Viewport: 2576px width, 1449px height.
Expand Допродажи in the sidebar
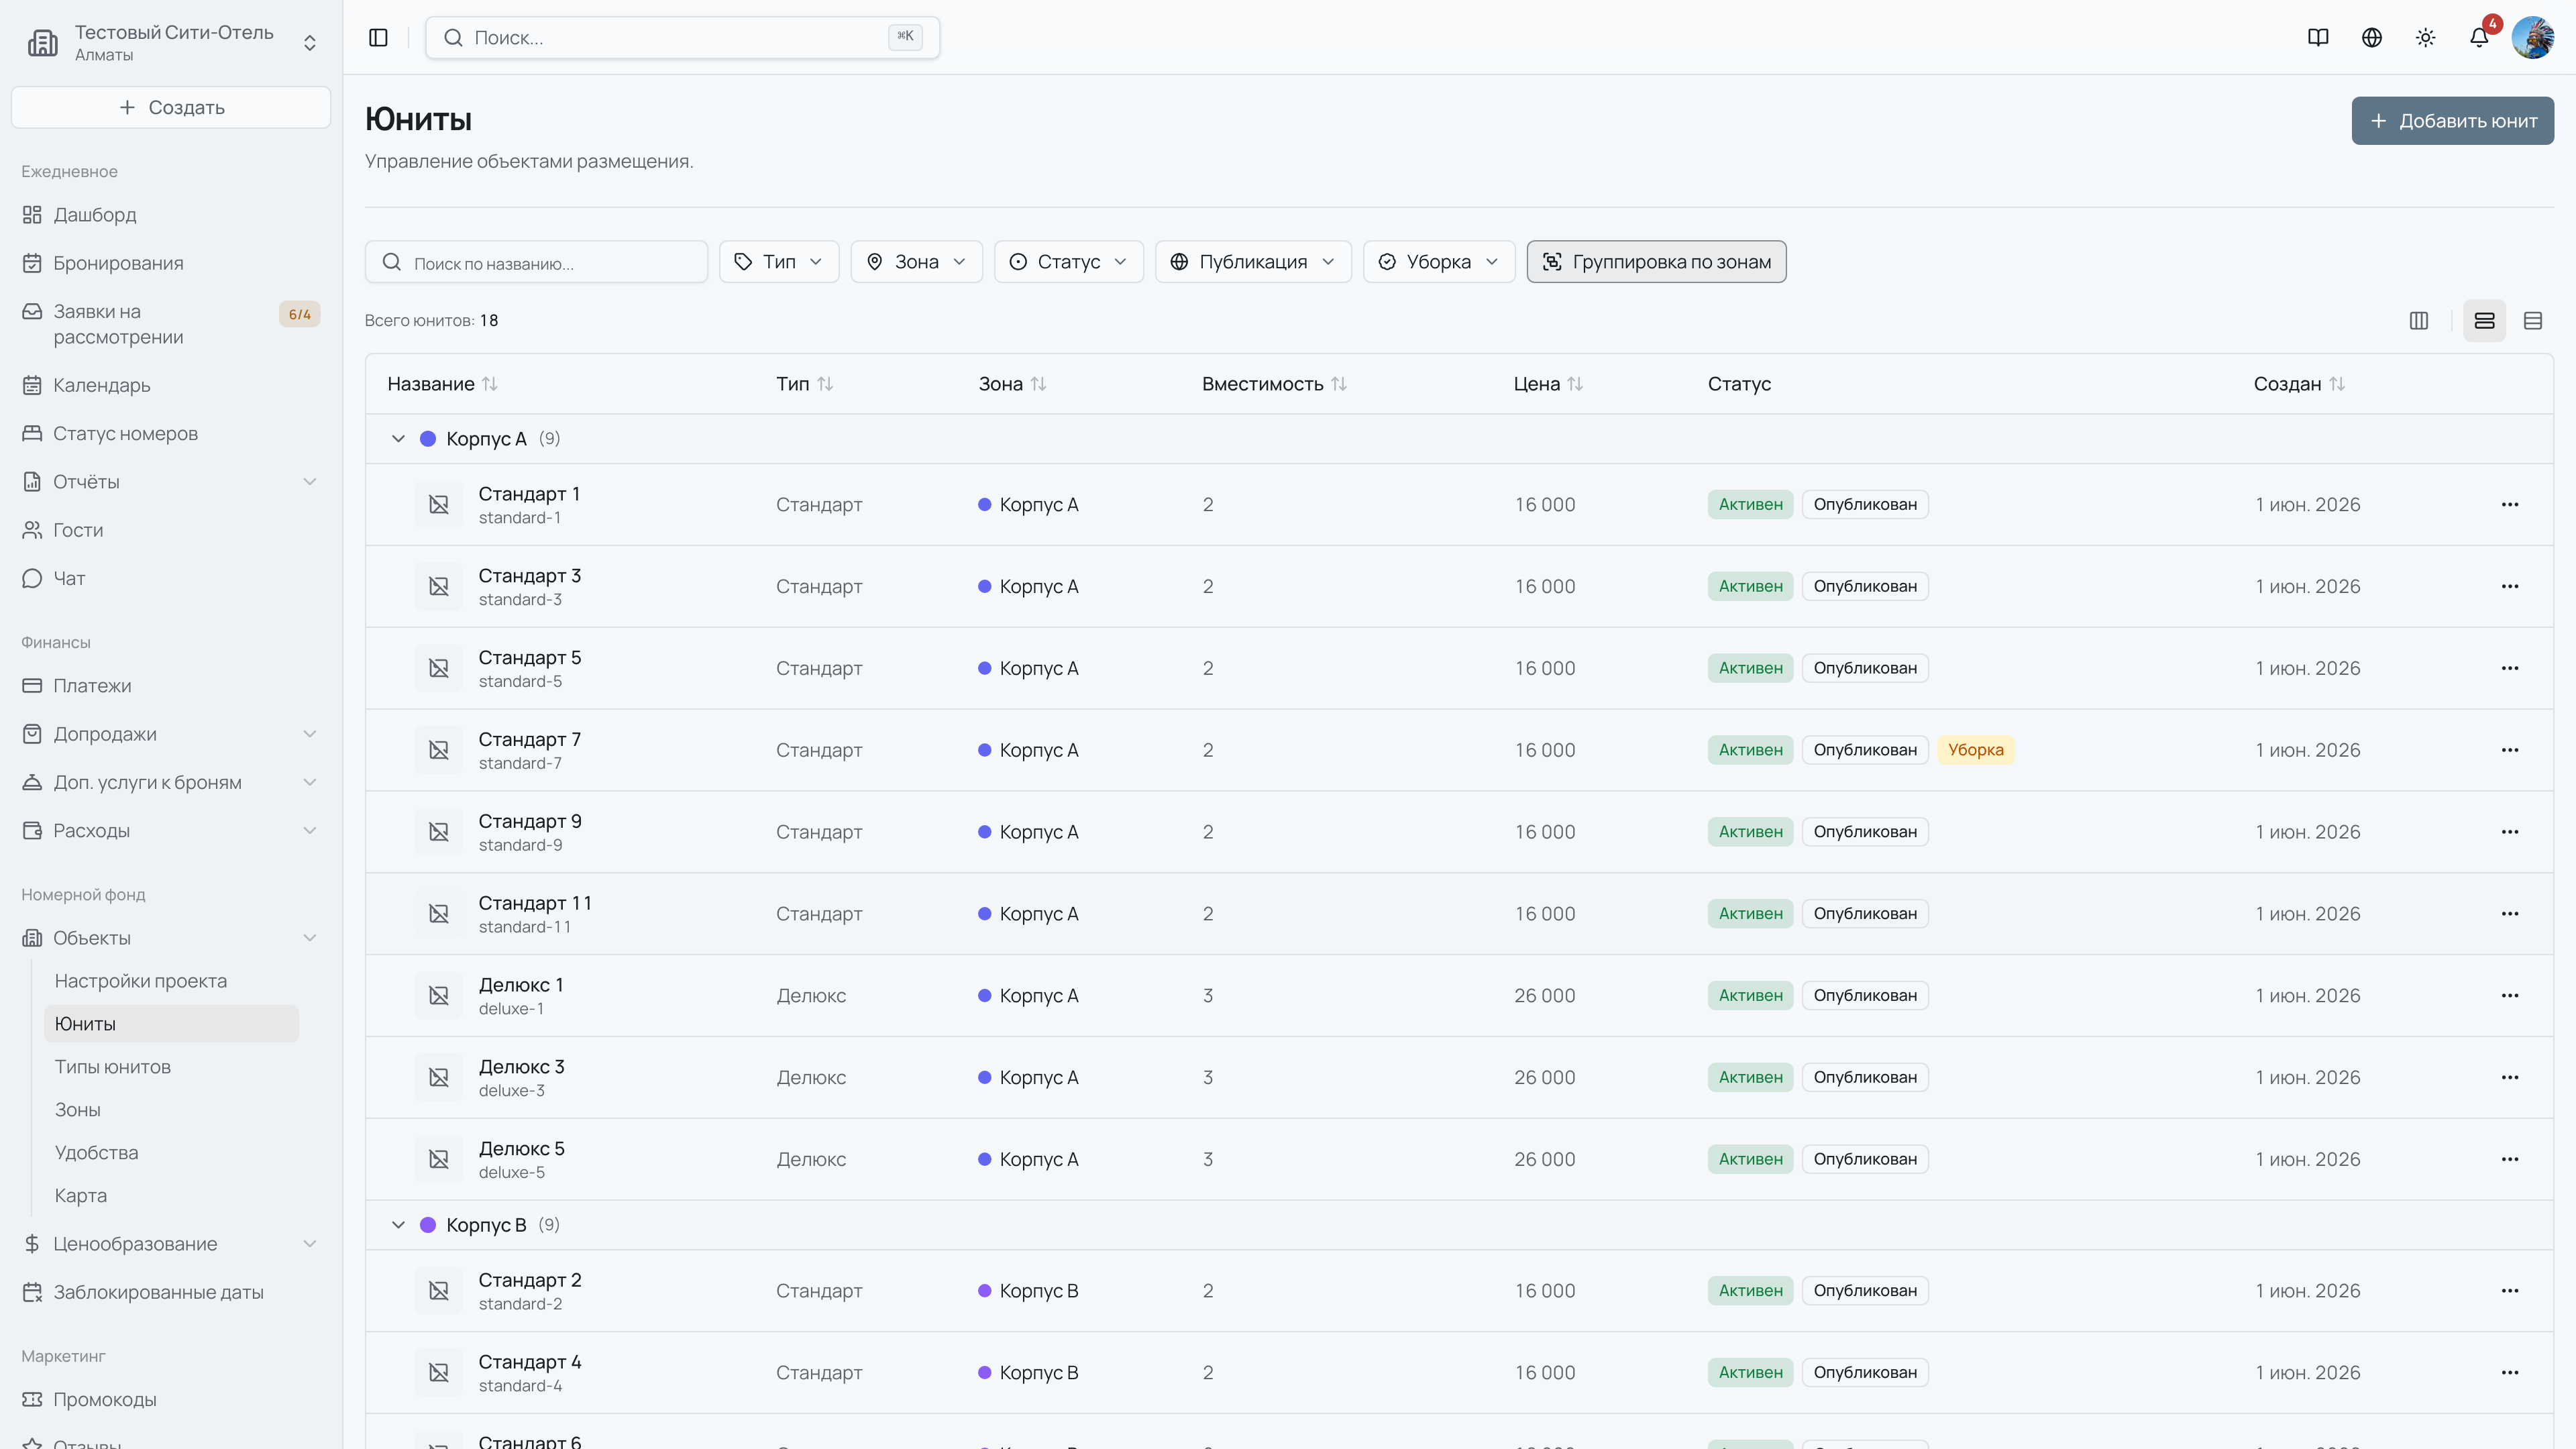pos(170,734)
